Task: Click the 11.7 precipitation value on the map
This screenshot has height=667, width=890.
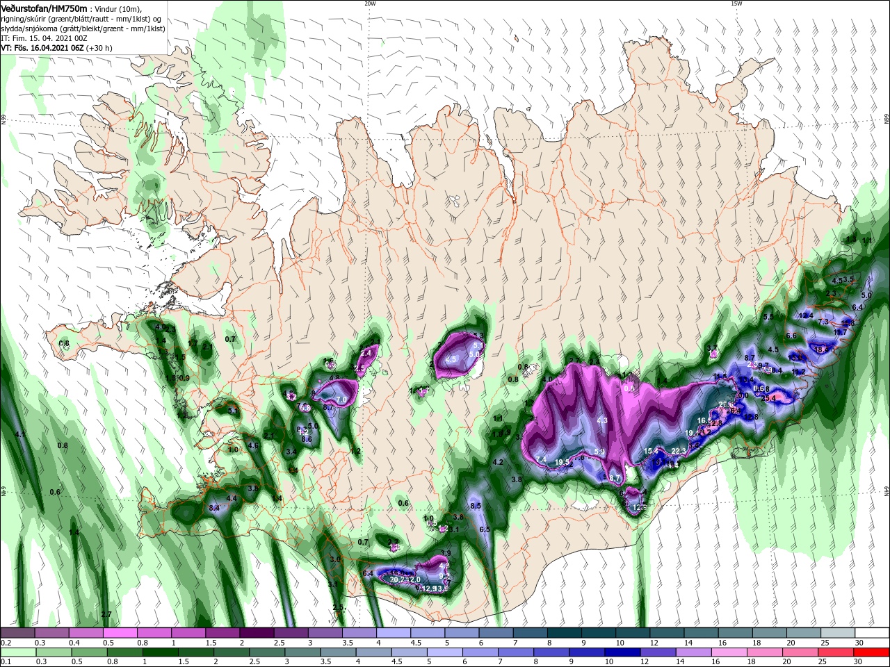Action: (841, 332)
